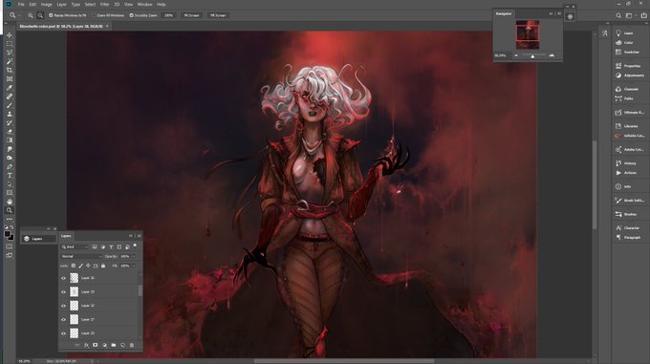Open the Image menu
This screenshot has width=650, height=364.
click(x=47, y=4)
